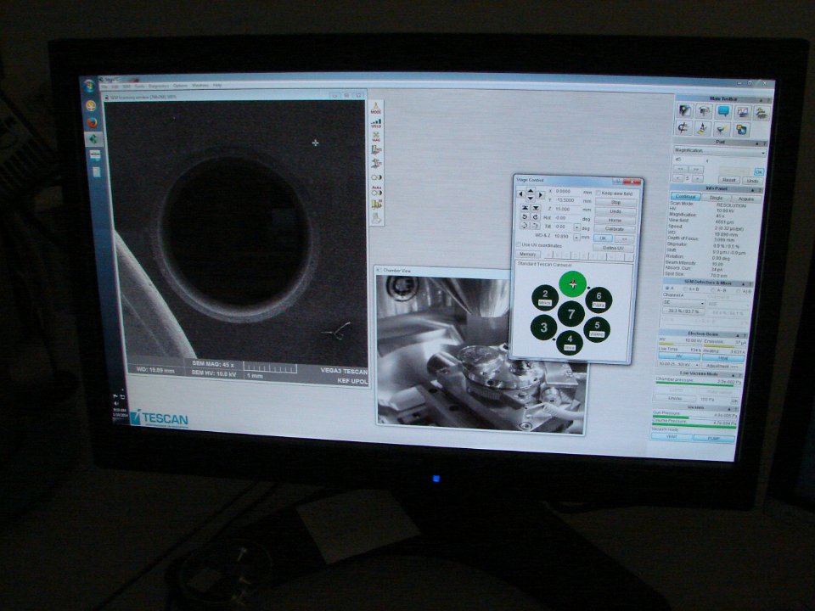Select carousel sample position 3

click(543, 328)
